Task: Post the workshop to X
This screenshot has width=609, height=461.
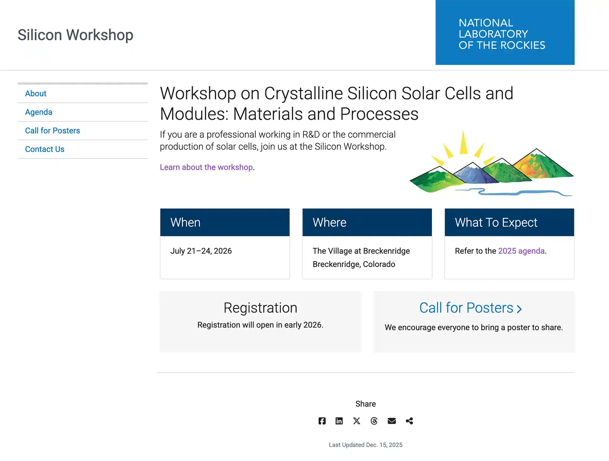Action: click(356, 421)
